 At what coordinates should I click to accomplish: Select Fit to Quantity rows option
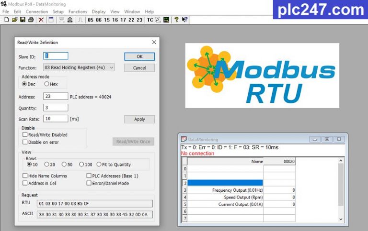click(99, 164)
